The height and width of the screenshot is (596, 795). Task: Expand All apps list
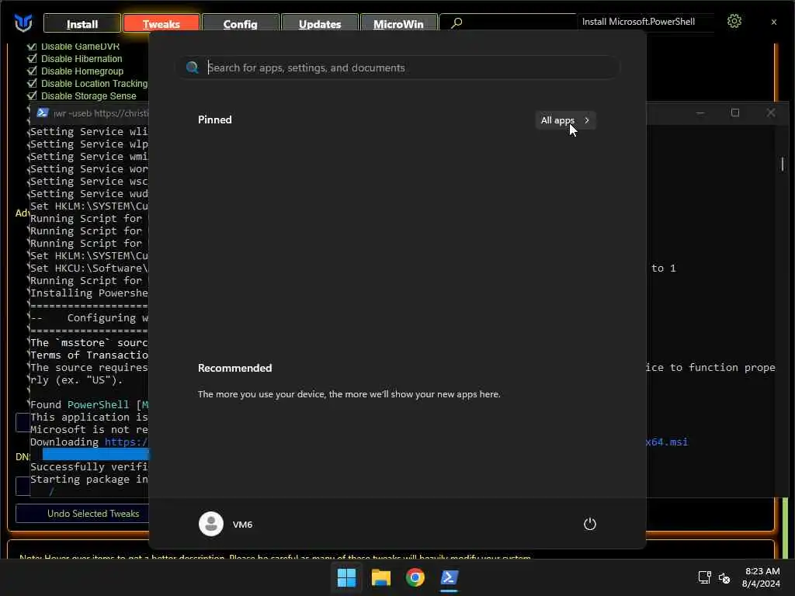565,120
